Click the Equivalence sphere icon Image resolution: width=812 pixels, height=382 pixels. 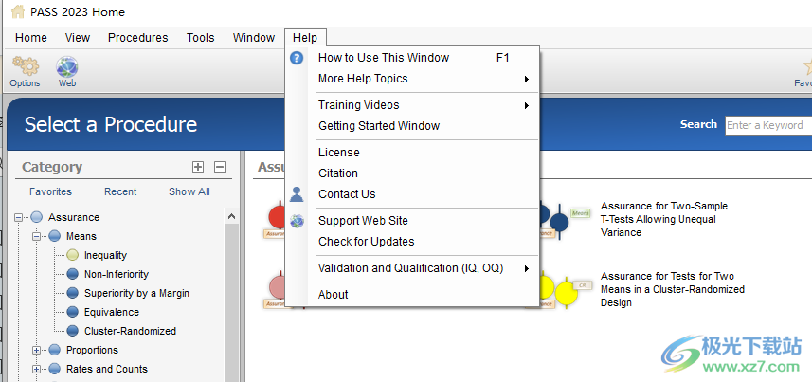point(73,312)
